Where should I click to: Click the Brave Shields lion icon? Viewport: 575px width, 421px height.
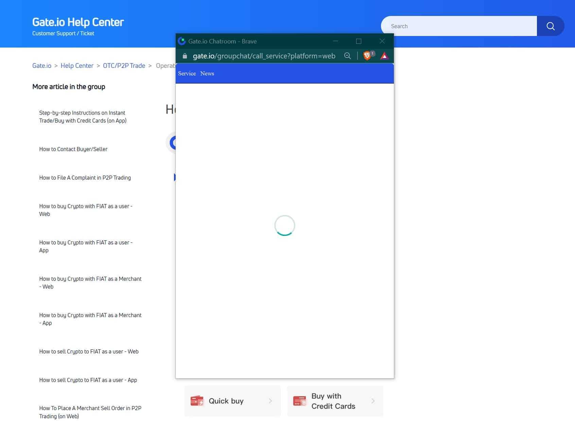[367, 56]
